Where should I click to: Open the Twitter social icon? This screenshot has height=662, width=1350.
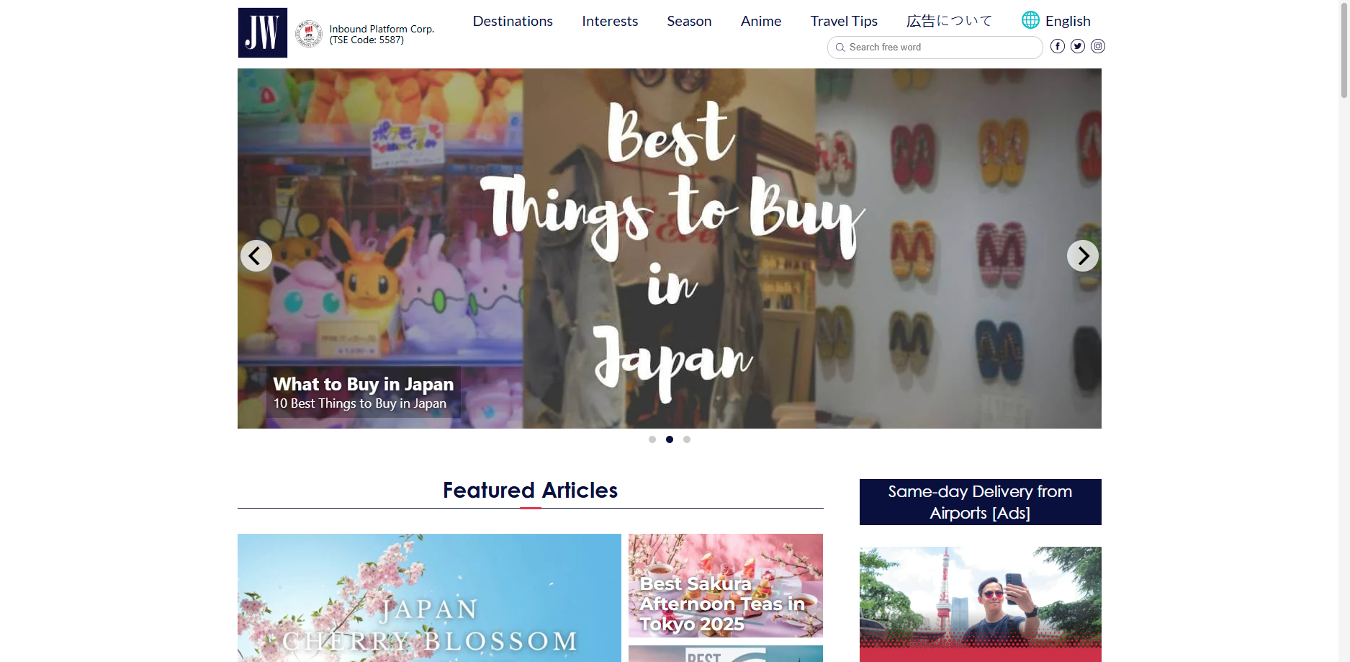click(1078, 46)
